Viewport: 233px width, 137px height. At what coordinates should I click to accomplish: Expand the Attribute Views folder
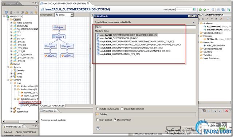coord(15,86)
